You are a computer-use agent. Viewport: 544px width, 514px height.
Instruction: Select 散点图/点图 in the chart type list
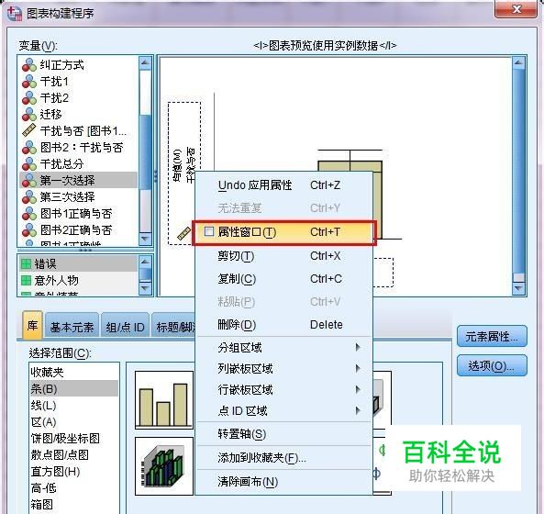[73, 454]
